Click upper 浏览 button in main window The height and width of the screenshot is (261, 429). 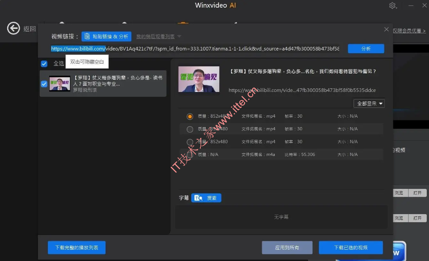click(x=400, y=193)
